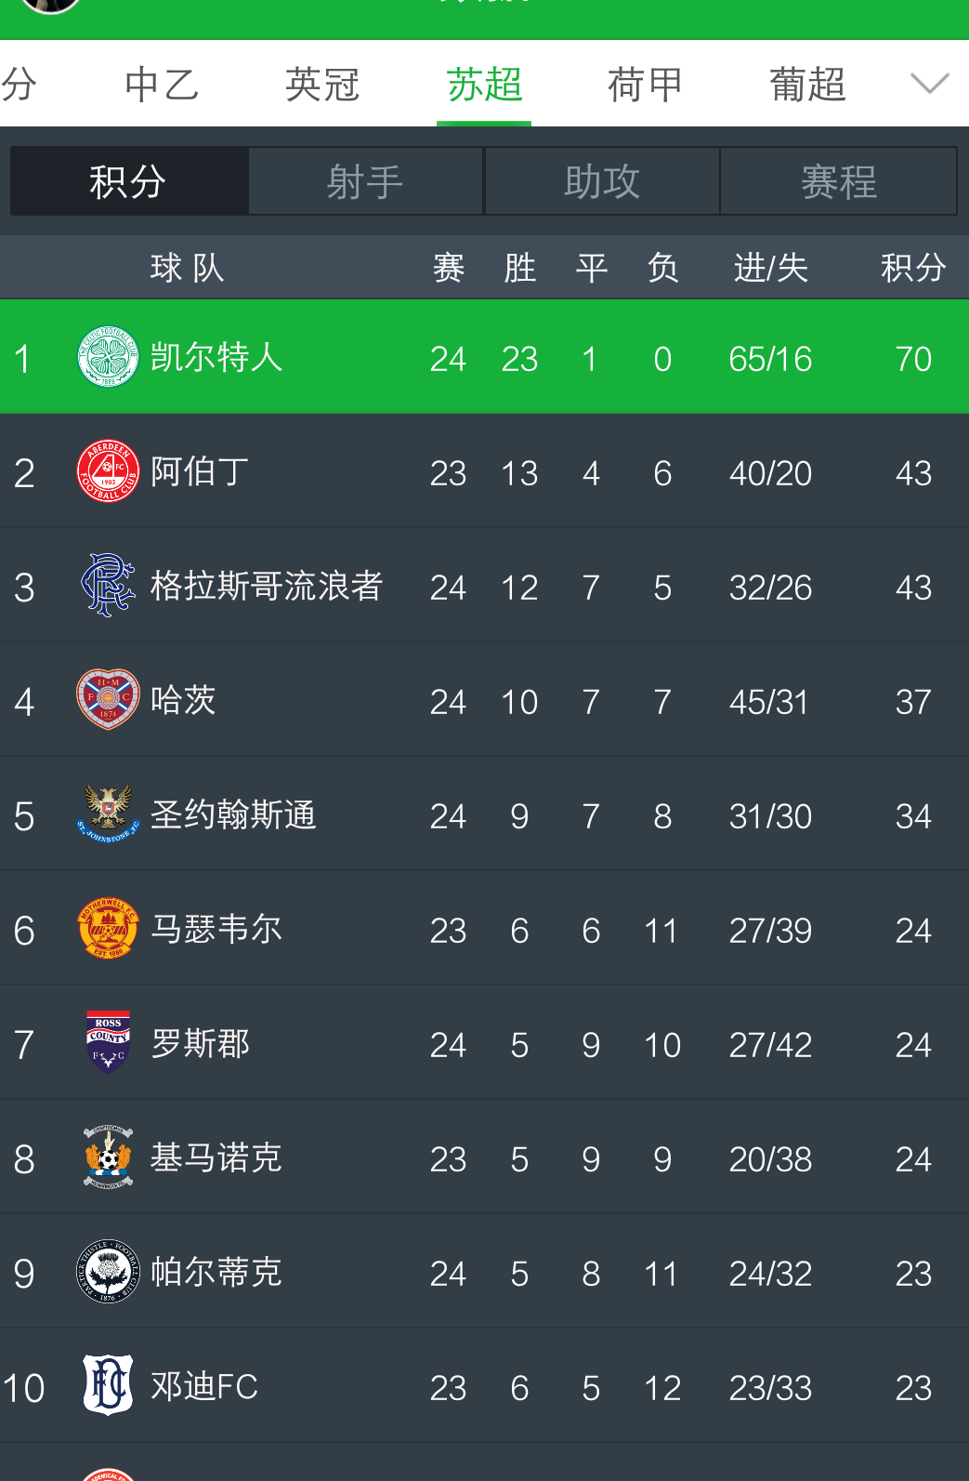
Task: Open the 格拉斯哥流浪者 team row
Action: point(484,586)
